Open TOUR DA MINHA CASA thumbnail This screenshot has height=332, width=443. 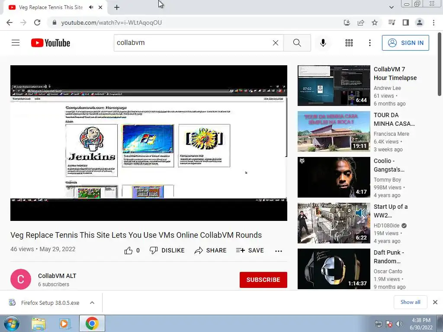pyautogui.click(x=334, y=131)
